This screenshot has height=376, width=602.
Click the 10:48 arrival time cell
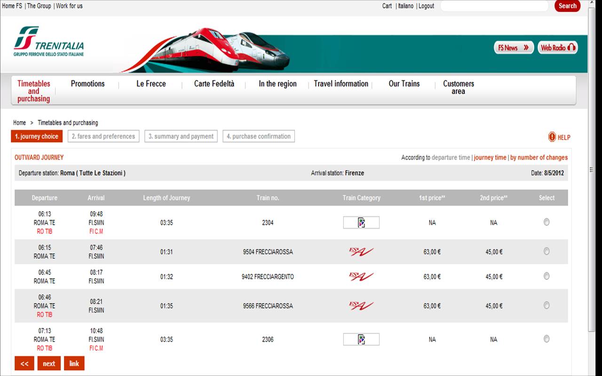(x=96, y=331)
